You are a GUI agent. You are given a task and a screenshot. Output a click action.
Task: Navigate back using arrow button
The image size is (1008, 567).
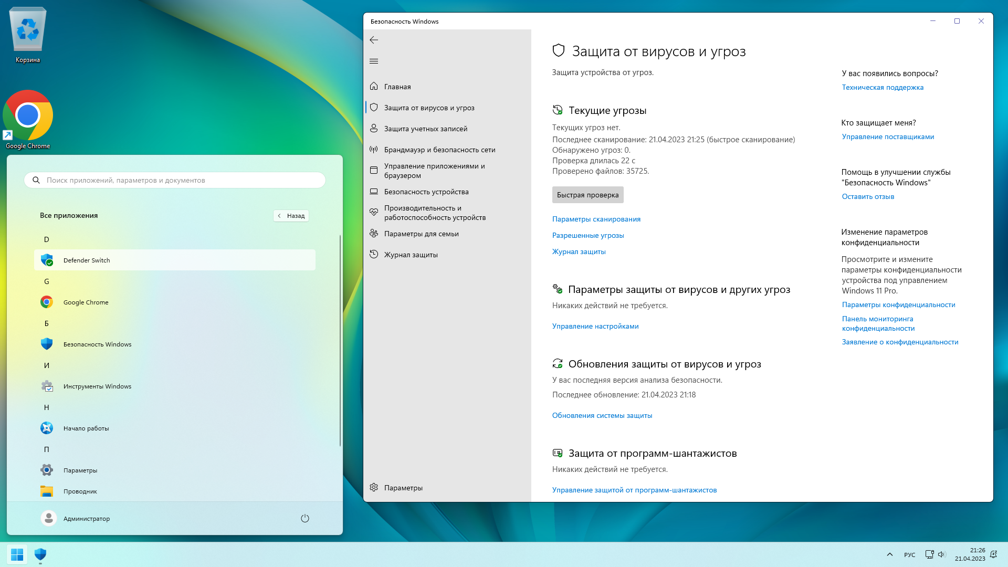374,39
